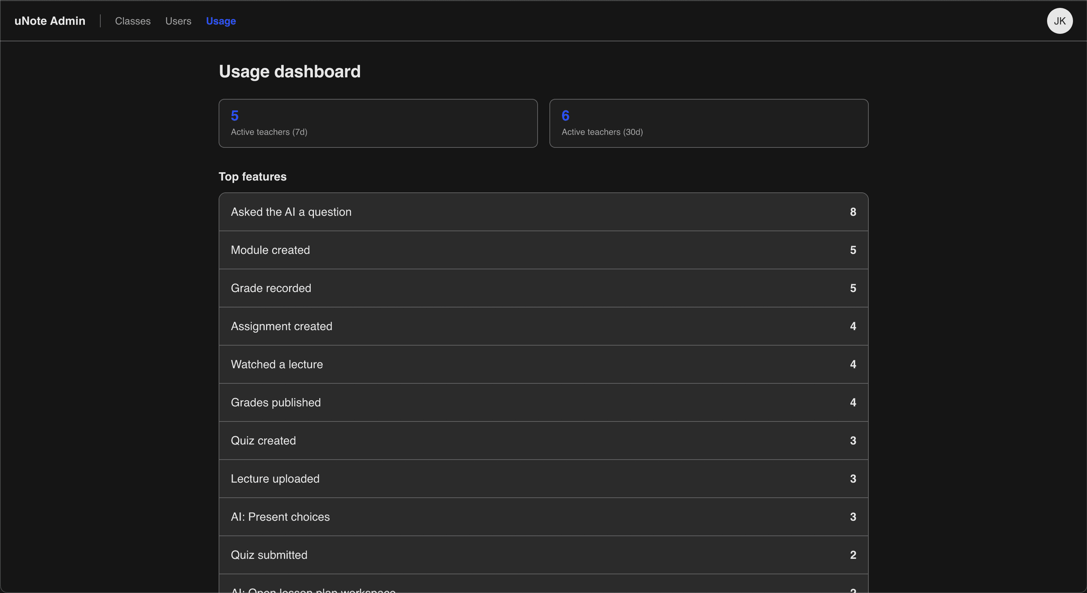The height and width of the screenshot is (593, 1087).
Task: Click the count 8 for AI questions
Action: [x=853, y=212]
